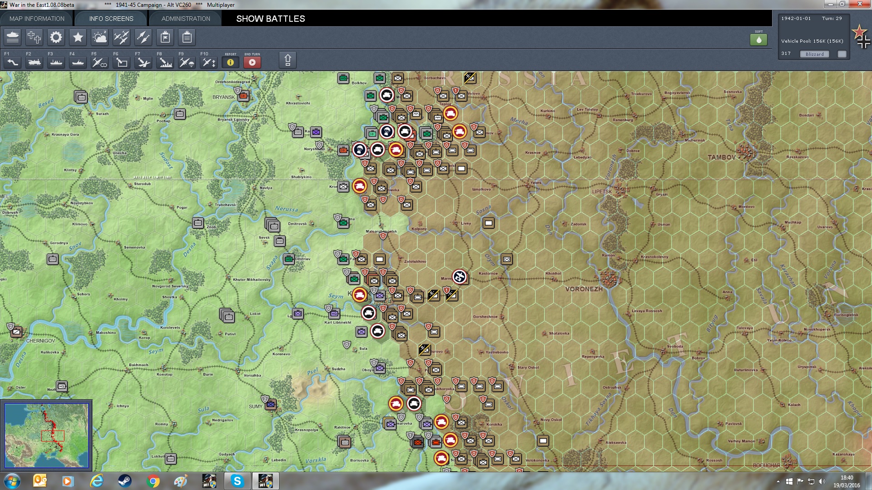Screen dimensions: 872x490
Task: Open the plain clipboard report icon
Action: 187,37
